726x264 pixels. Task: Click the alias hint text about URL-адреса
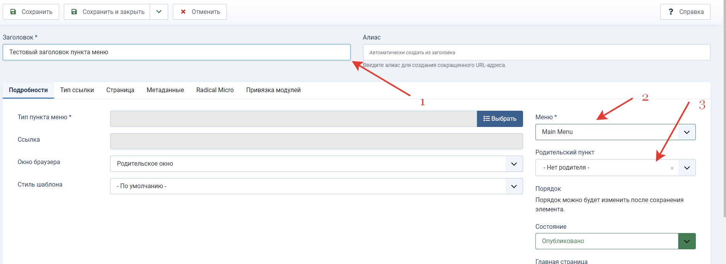(x=434, y=65)
